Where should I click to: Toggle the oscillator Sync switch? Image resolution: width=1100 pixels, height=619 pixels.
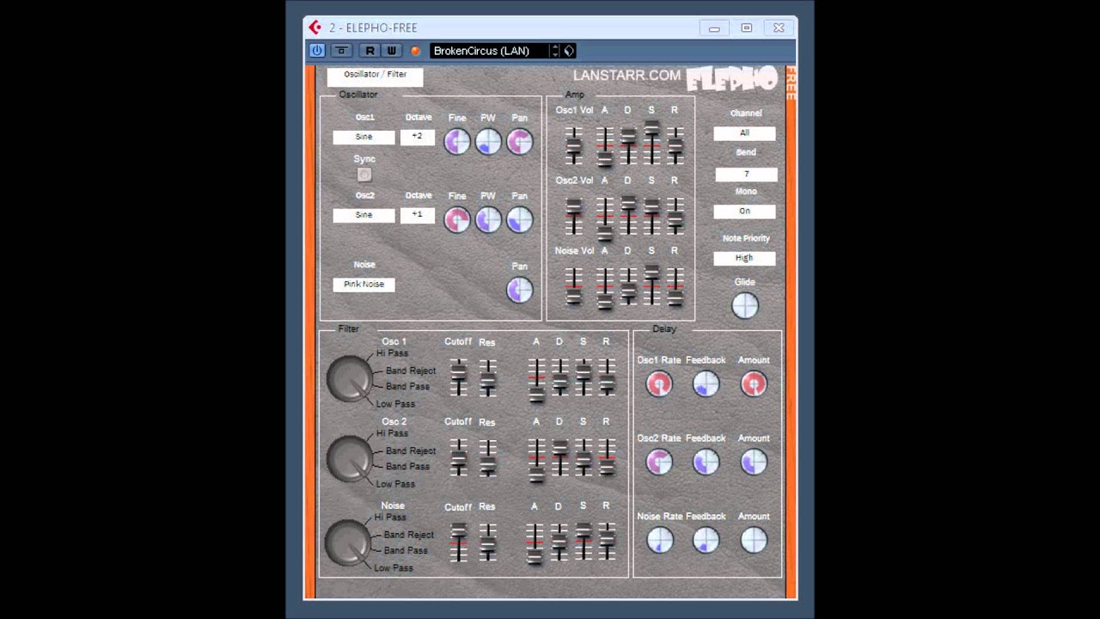[364, 175]
